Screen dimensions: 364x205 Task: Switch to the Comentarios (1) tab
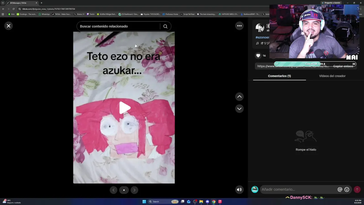click(x=280, y=76)
